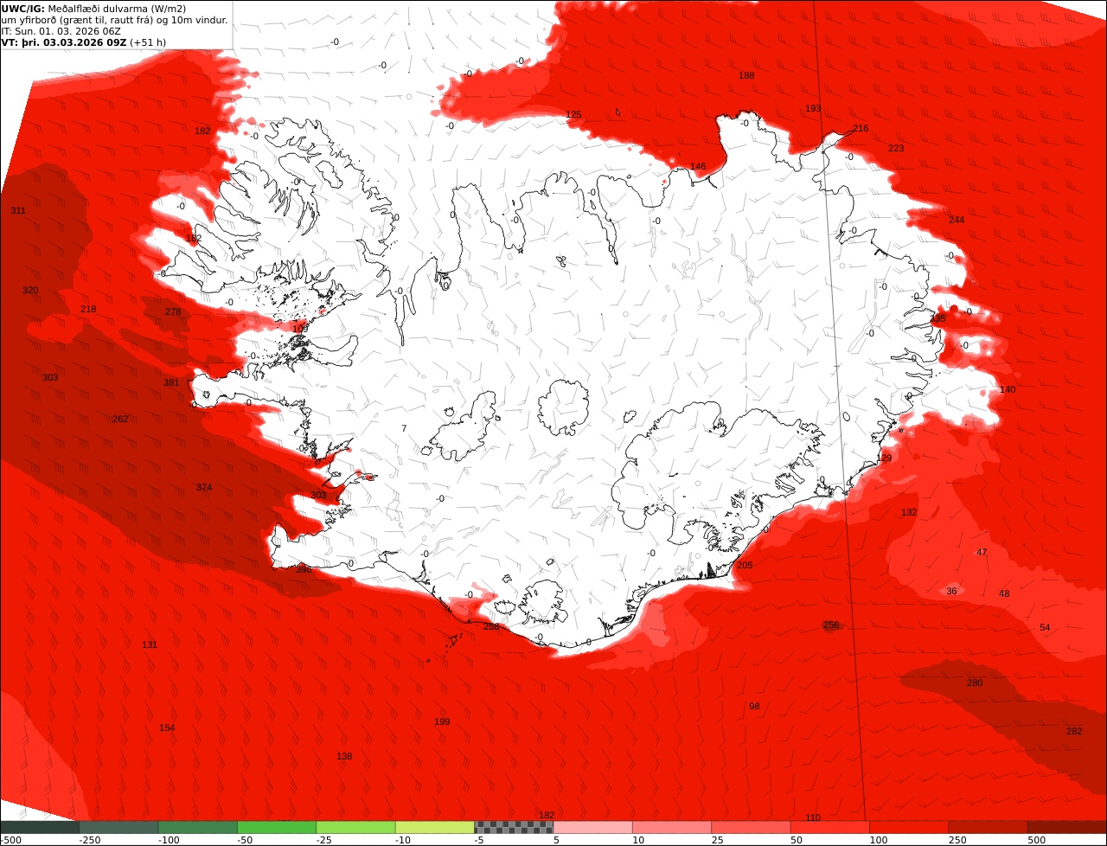Click the '244' value in the northeast
The image size is (1107, 846).
pos(957,221)
